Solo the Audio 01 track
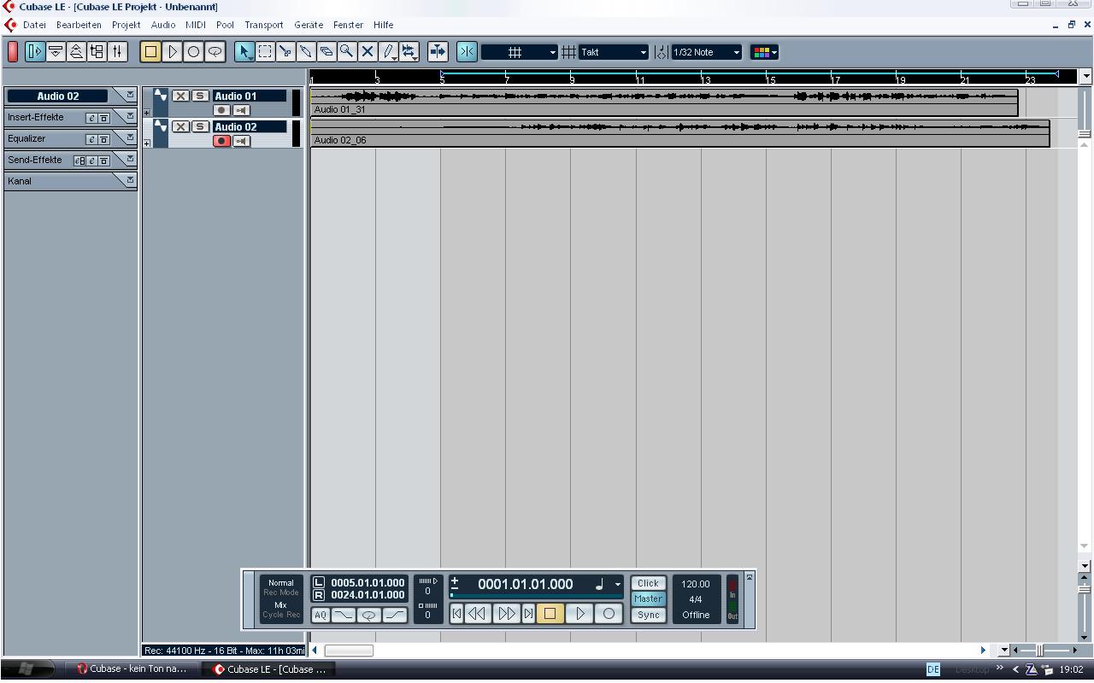 point(200,96)
